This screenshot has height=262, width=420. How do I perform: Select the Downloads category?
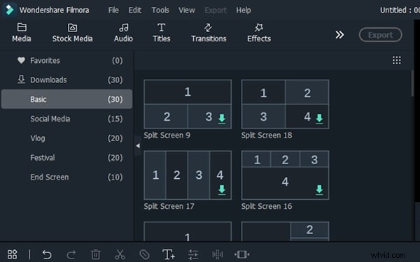[x=66, y=80]
